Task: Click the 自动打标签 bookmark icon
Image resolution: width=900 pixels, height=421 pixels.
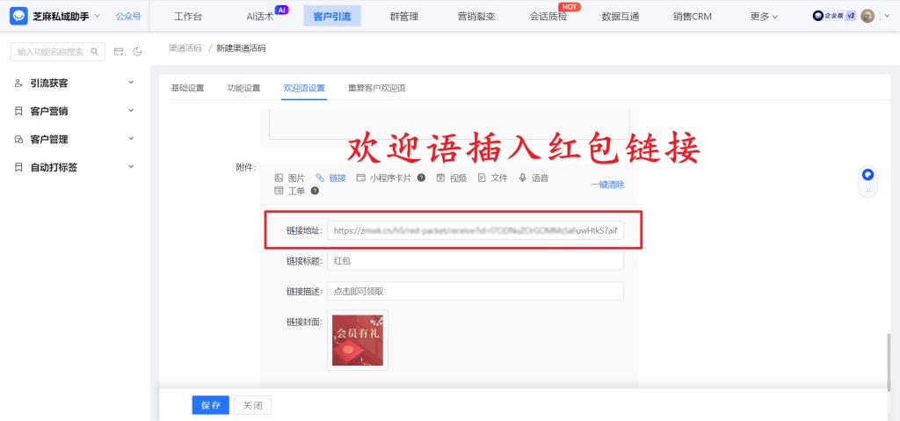Action: [18, 167]
